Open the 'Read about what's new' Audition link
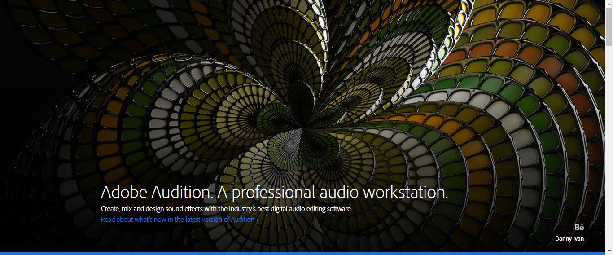Image resolution: width=613 pixels, height=255 pixels. [180, 220]
